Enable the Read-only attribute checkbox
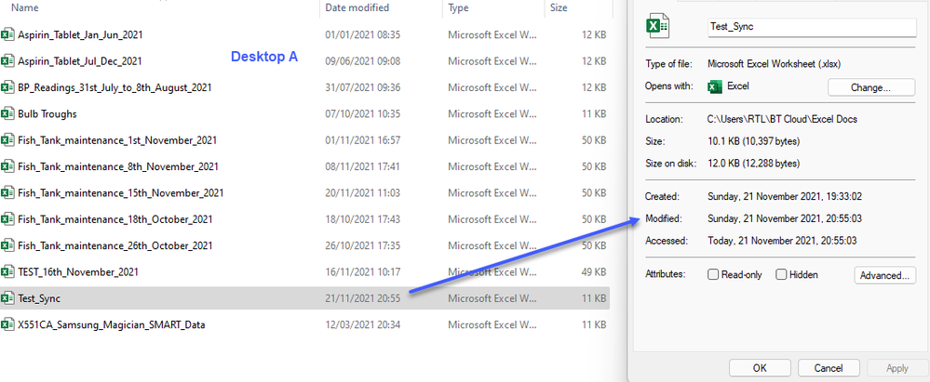This screenshot has width=930, height=382. click(713, 275)
